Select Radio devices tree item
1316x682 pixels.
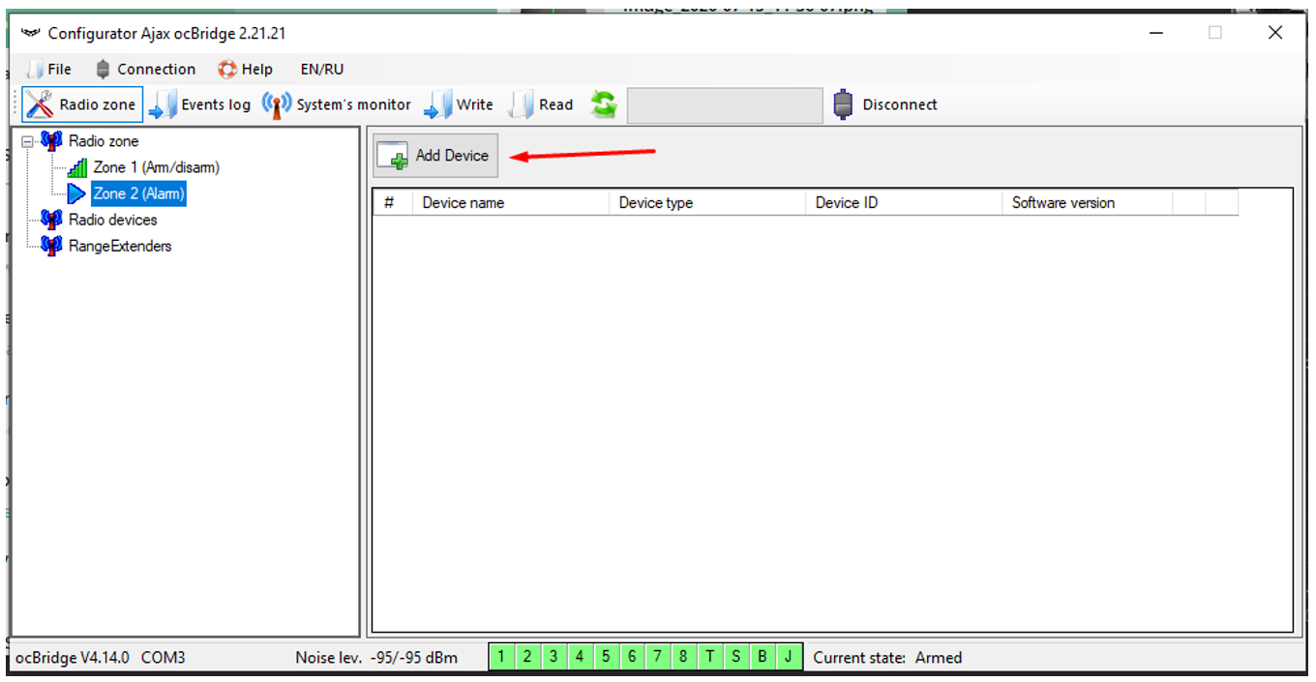click(112, 220)
